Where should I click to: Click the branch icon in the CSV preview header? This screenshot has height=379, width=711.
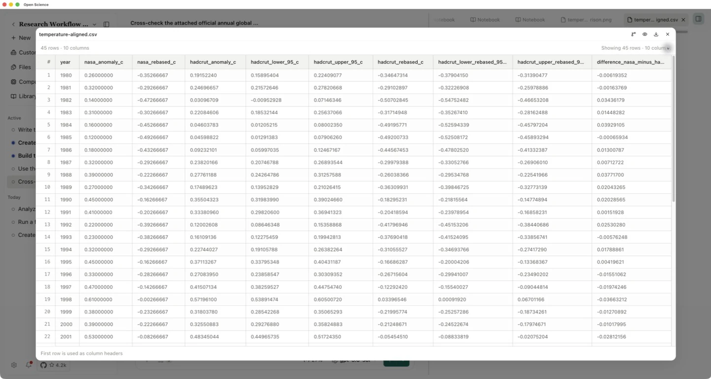[x=633, y=34]
